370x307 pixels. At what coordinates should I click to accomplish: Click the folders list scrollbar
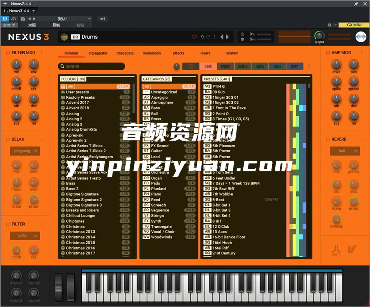(134, 98)
